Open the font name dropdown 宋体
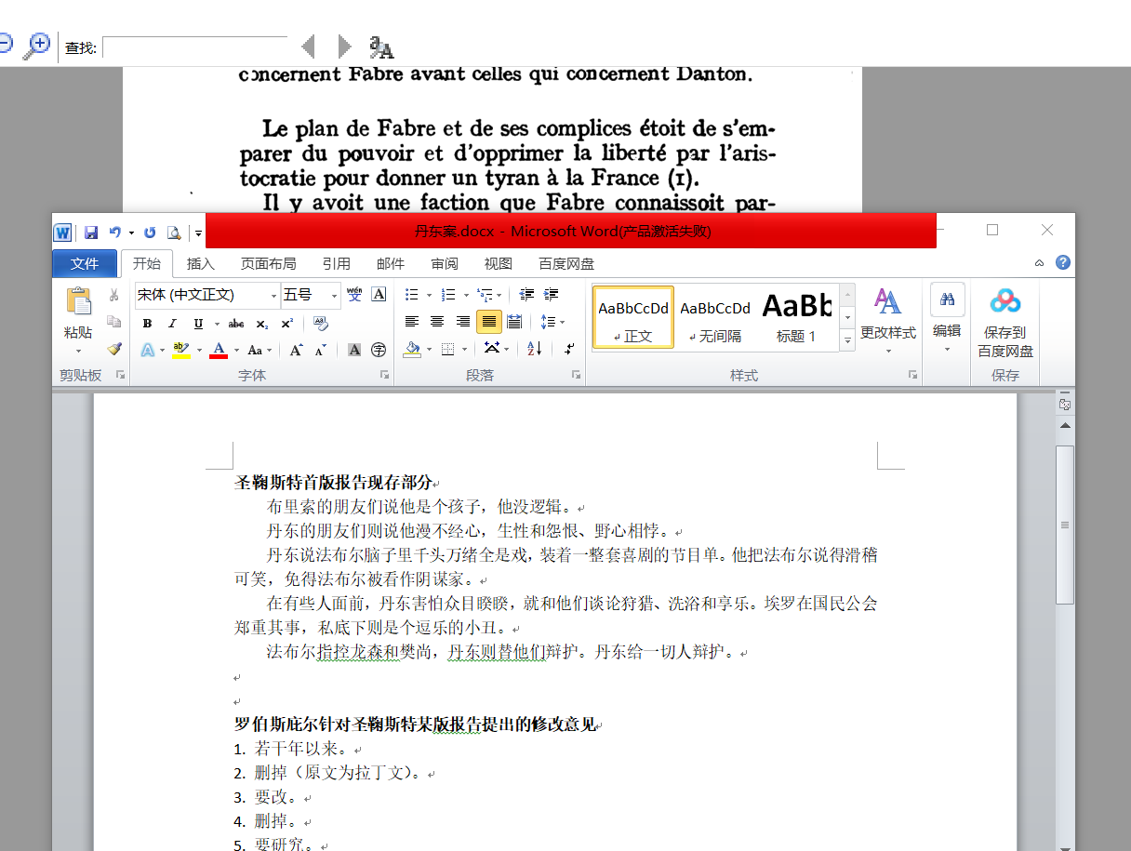Viewport: 1131px width, 851px height. pyautogui.click(x=273, y=296)
